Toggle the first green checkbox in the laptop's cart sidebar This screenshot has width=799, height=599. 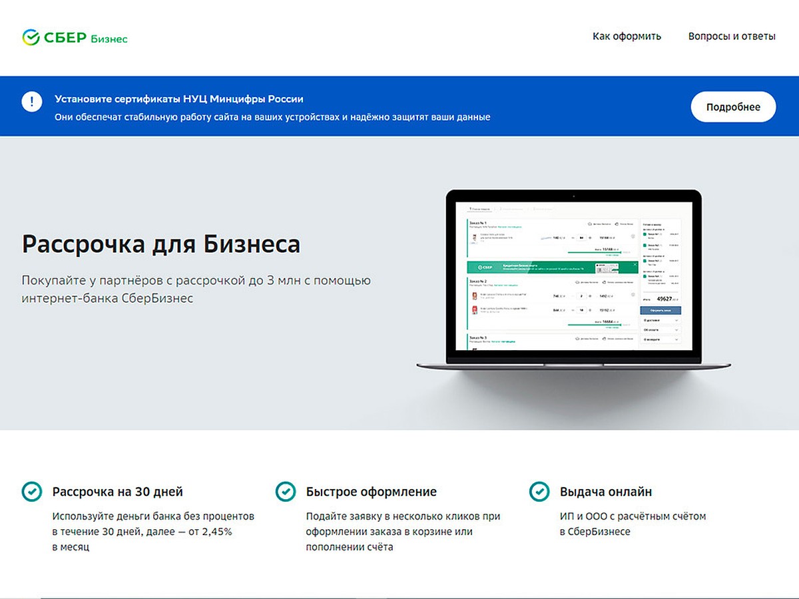pos(646,234)
